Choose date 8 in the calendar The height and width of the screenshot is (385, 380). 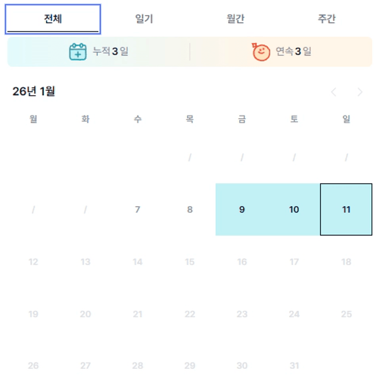(190, 210)
